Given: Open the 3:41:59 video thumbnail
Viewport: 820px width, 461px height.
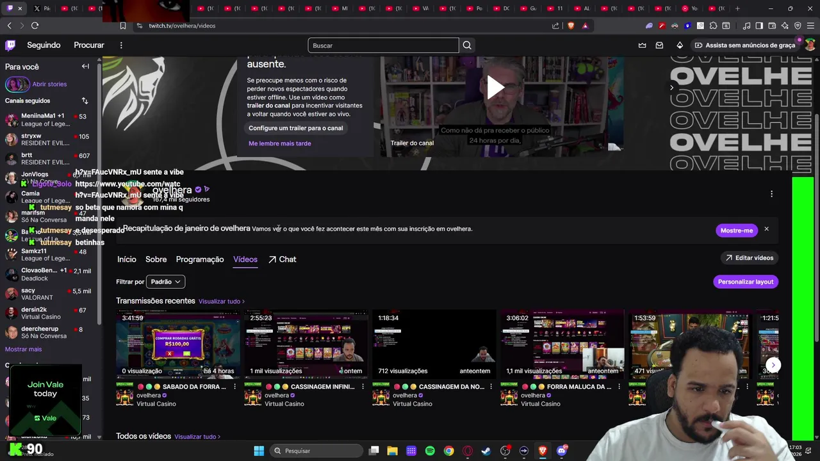Looking at the screenshot, I should pyautogui.click(x=178, y=344).
